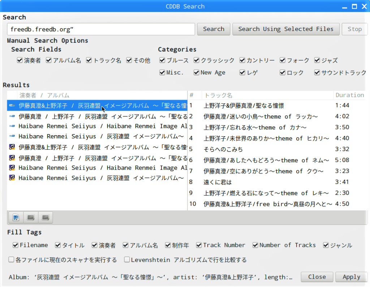This screenshot has height=287, width=370.
Task: Uncheck the 演奏者 search field checkbox
Action: click(x=20, y=60)
